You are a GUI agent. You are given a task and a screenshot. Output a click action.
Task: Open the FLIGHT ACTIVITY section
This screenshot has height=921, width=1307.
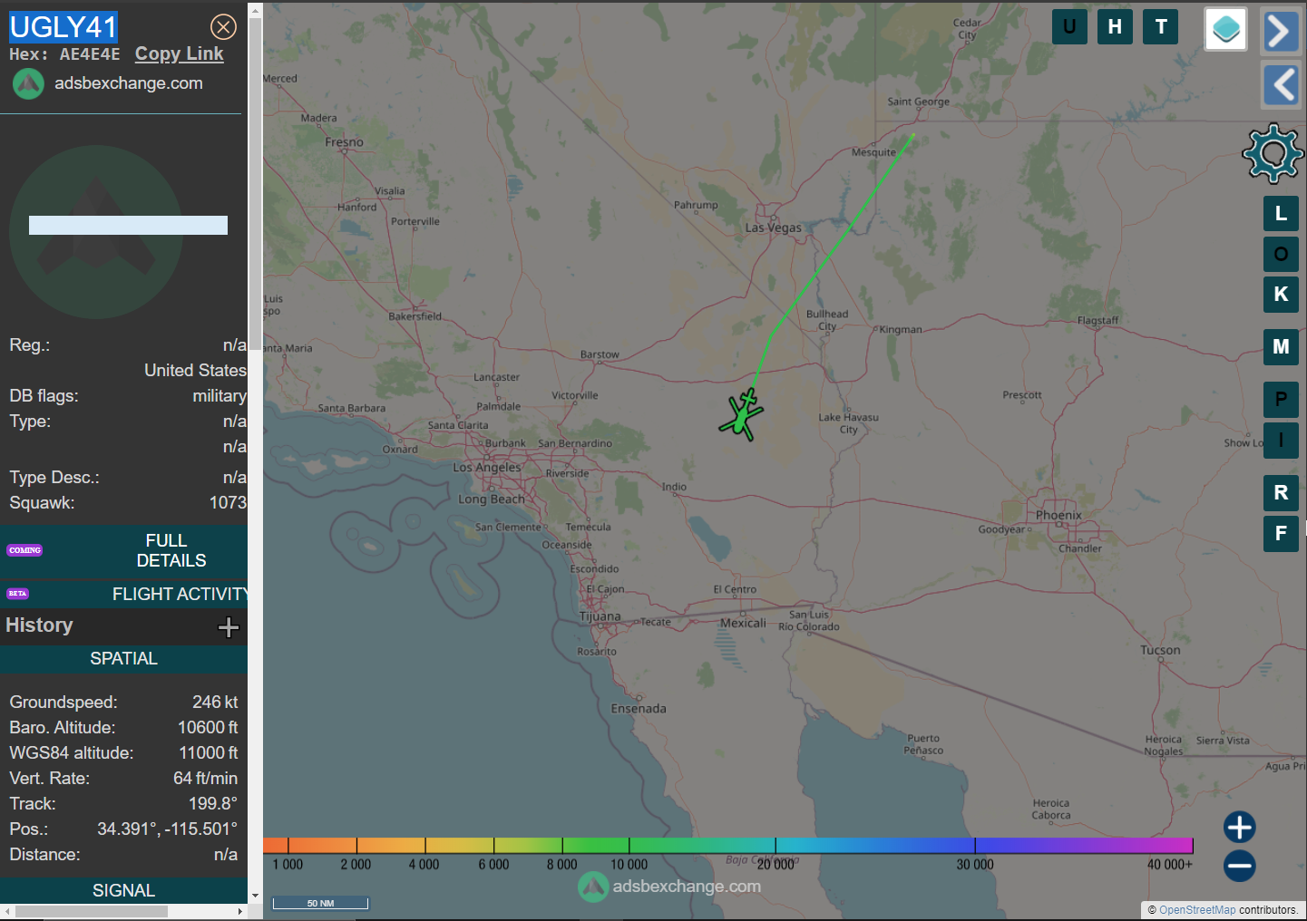point(124,595)
